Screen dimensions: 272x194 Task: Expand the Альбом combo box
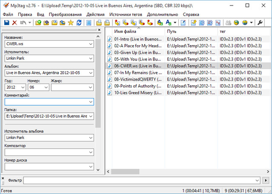click(91, 73)
